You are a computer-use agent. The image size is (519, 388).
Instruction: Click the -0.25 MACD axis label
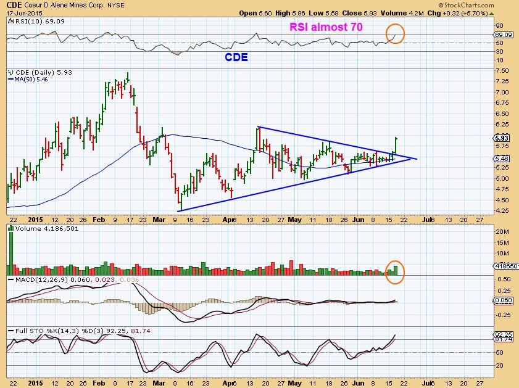(503, 315)
